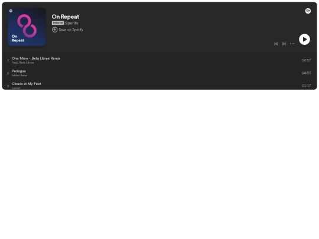This screenshot has height=239, width=319.
Task: Skip to the next track
Action: (x=284, y=44)
